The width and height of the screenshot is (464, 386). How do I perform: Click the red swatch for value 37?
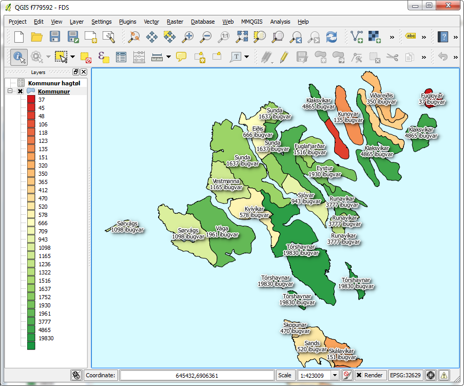click(31, 99)
